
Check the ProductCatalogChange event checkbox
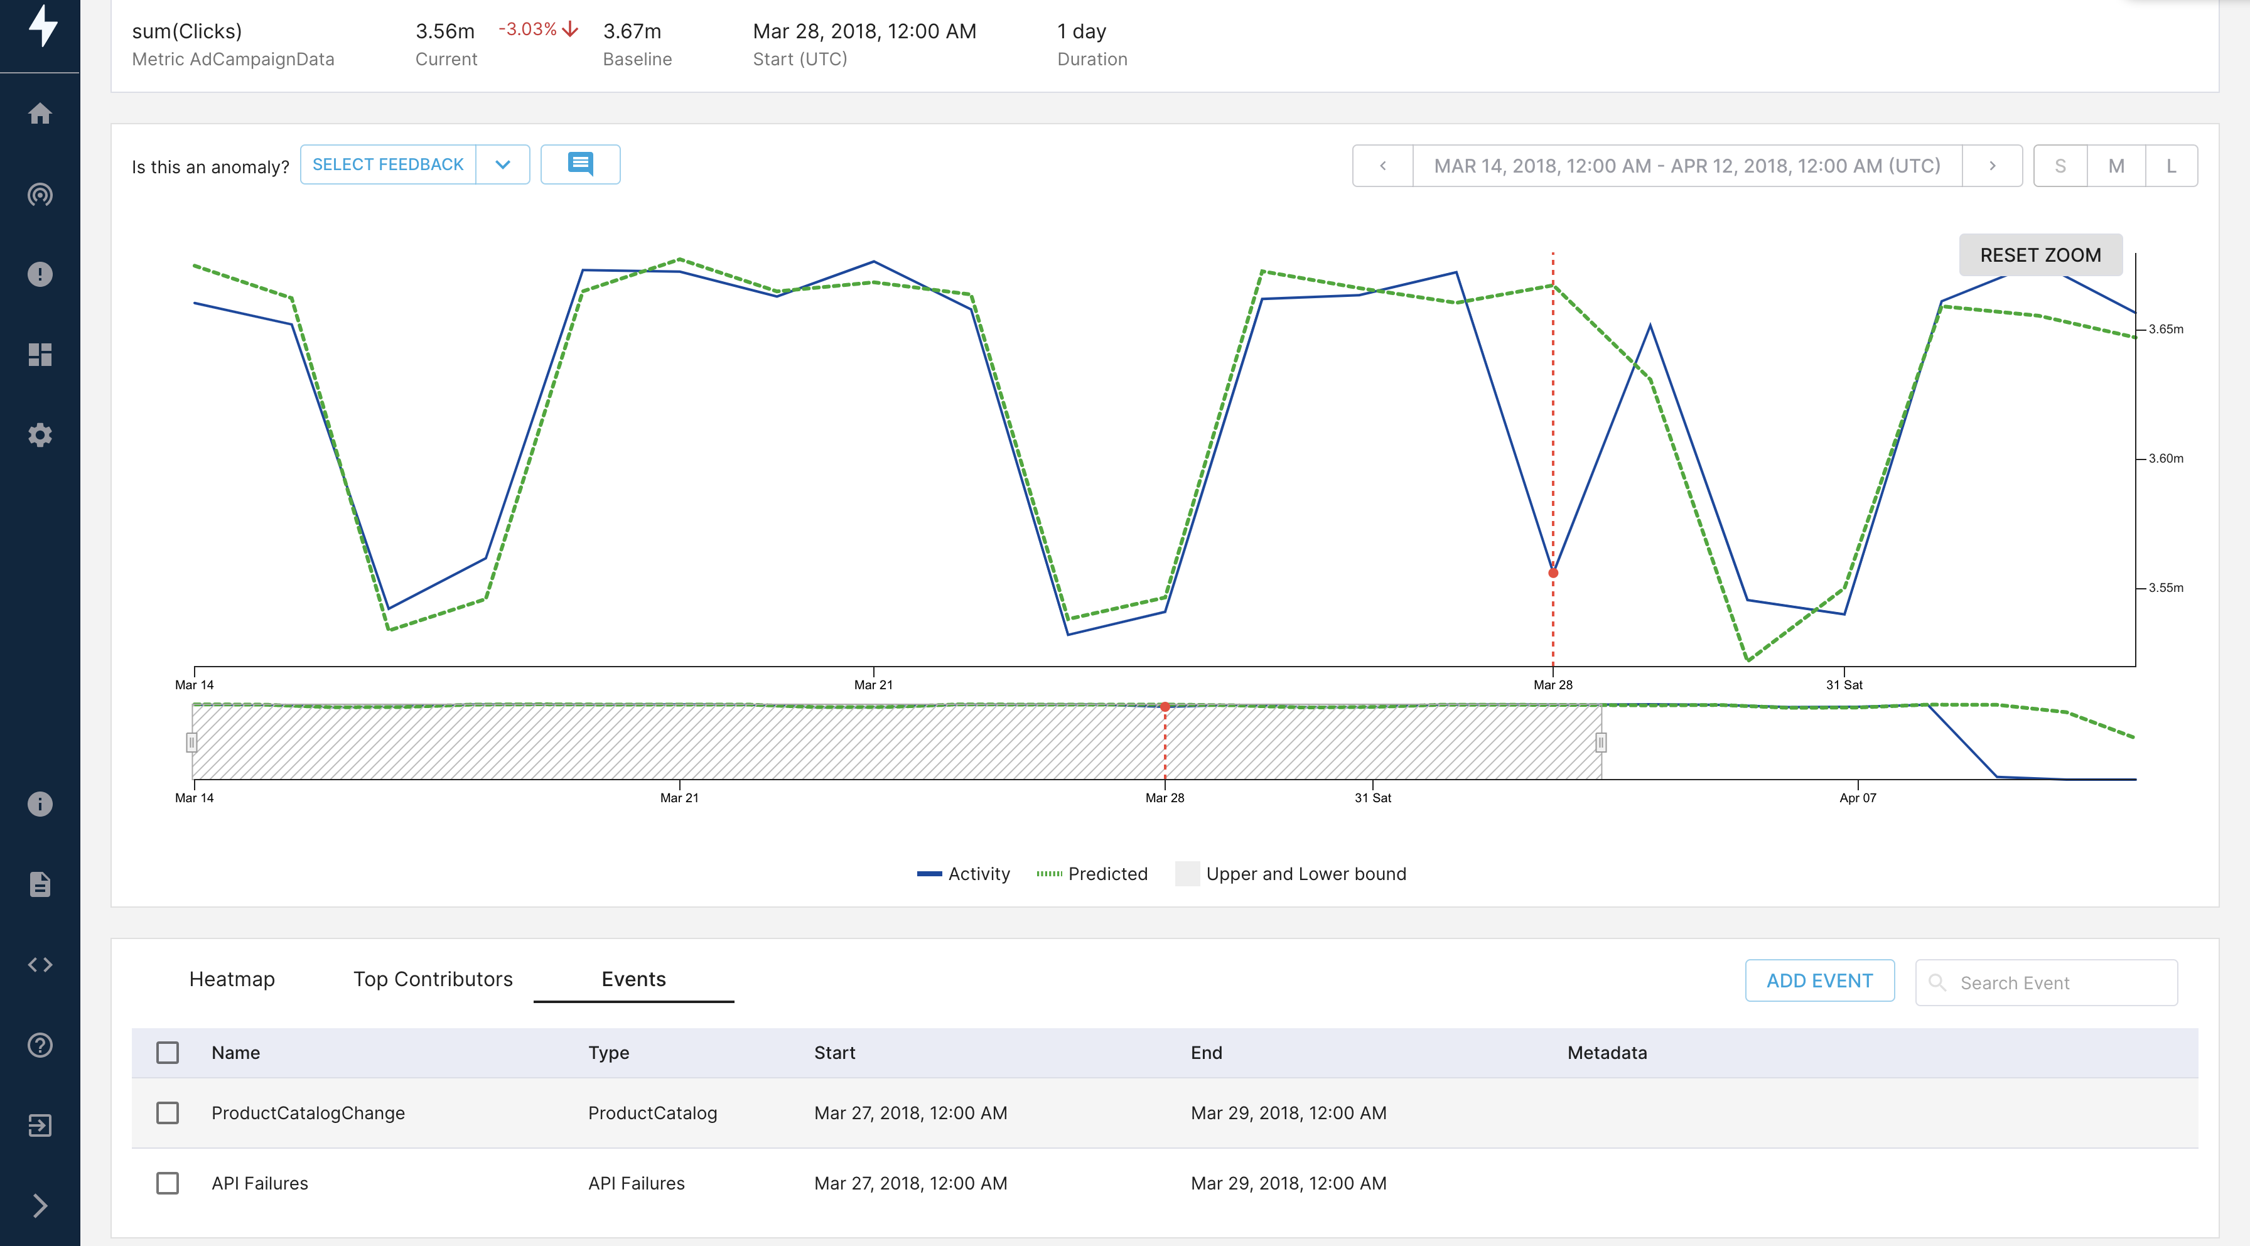click(x=168, y=1112)
